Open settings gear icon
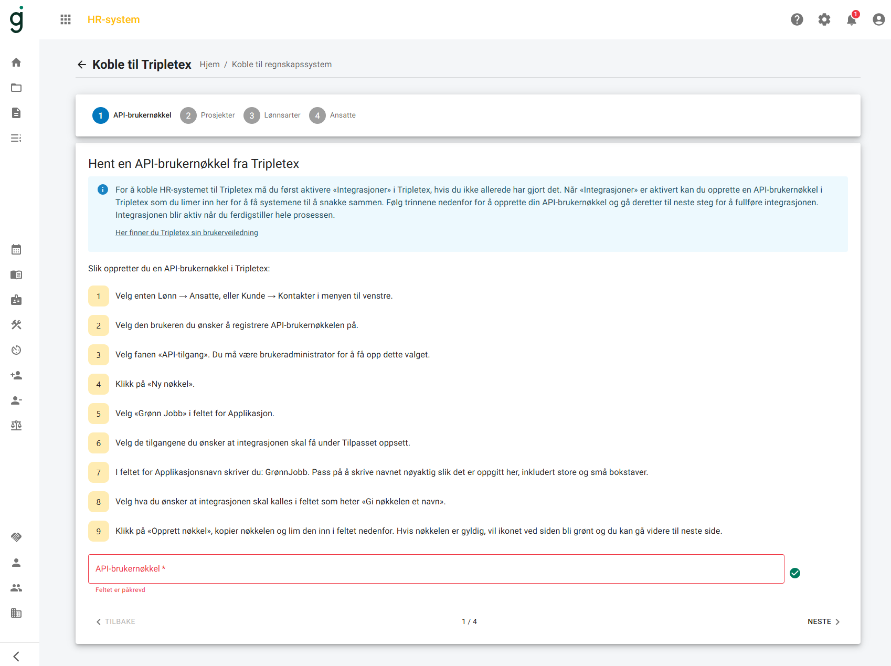891x666 pixels. click(x=824, y=19)
